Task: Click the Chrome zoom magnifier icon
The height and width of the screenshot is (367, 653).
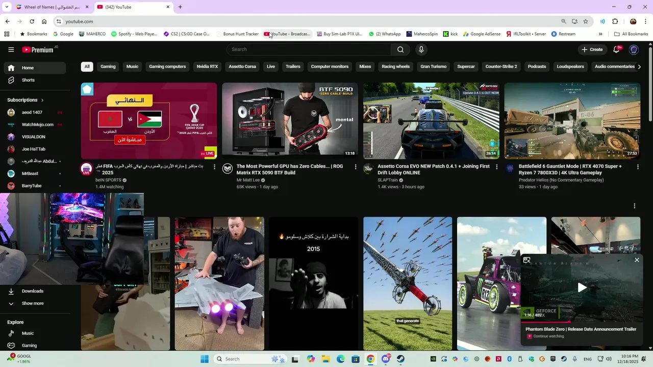Action: (x=563, y=21)
